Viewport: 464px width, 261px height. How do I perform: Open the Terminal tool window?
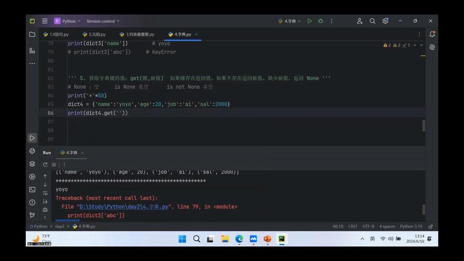click(x=32, y=189)
